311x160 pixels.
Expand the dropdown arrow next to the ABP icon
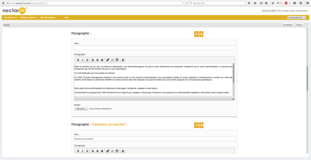click(x=290, y=3)
